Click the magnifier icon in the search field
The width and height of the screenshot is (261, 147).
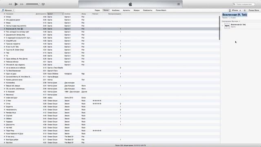coord(234,4)
